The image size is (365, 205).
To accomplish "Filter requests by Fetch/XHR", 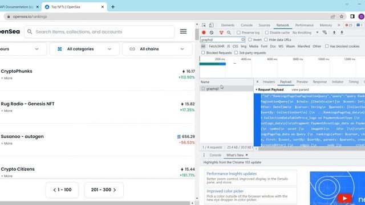I will (217, 46).
